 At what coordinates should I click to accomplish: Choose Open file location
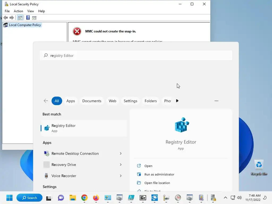coord(157,183)
